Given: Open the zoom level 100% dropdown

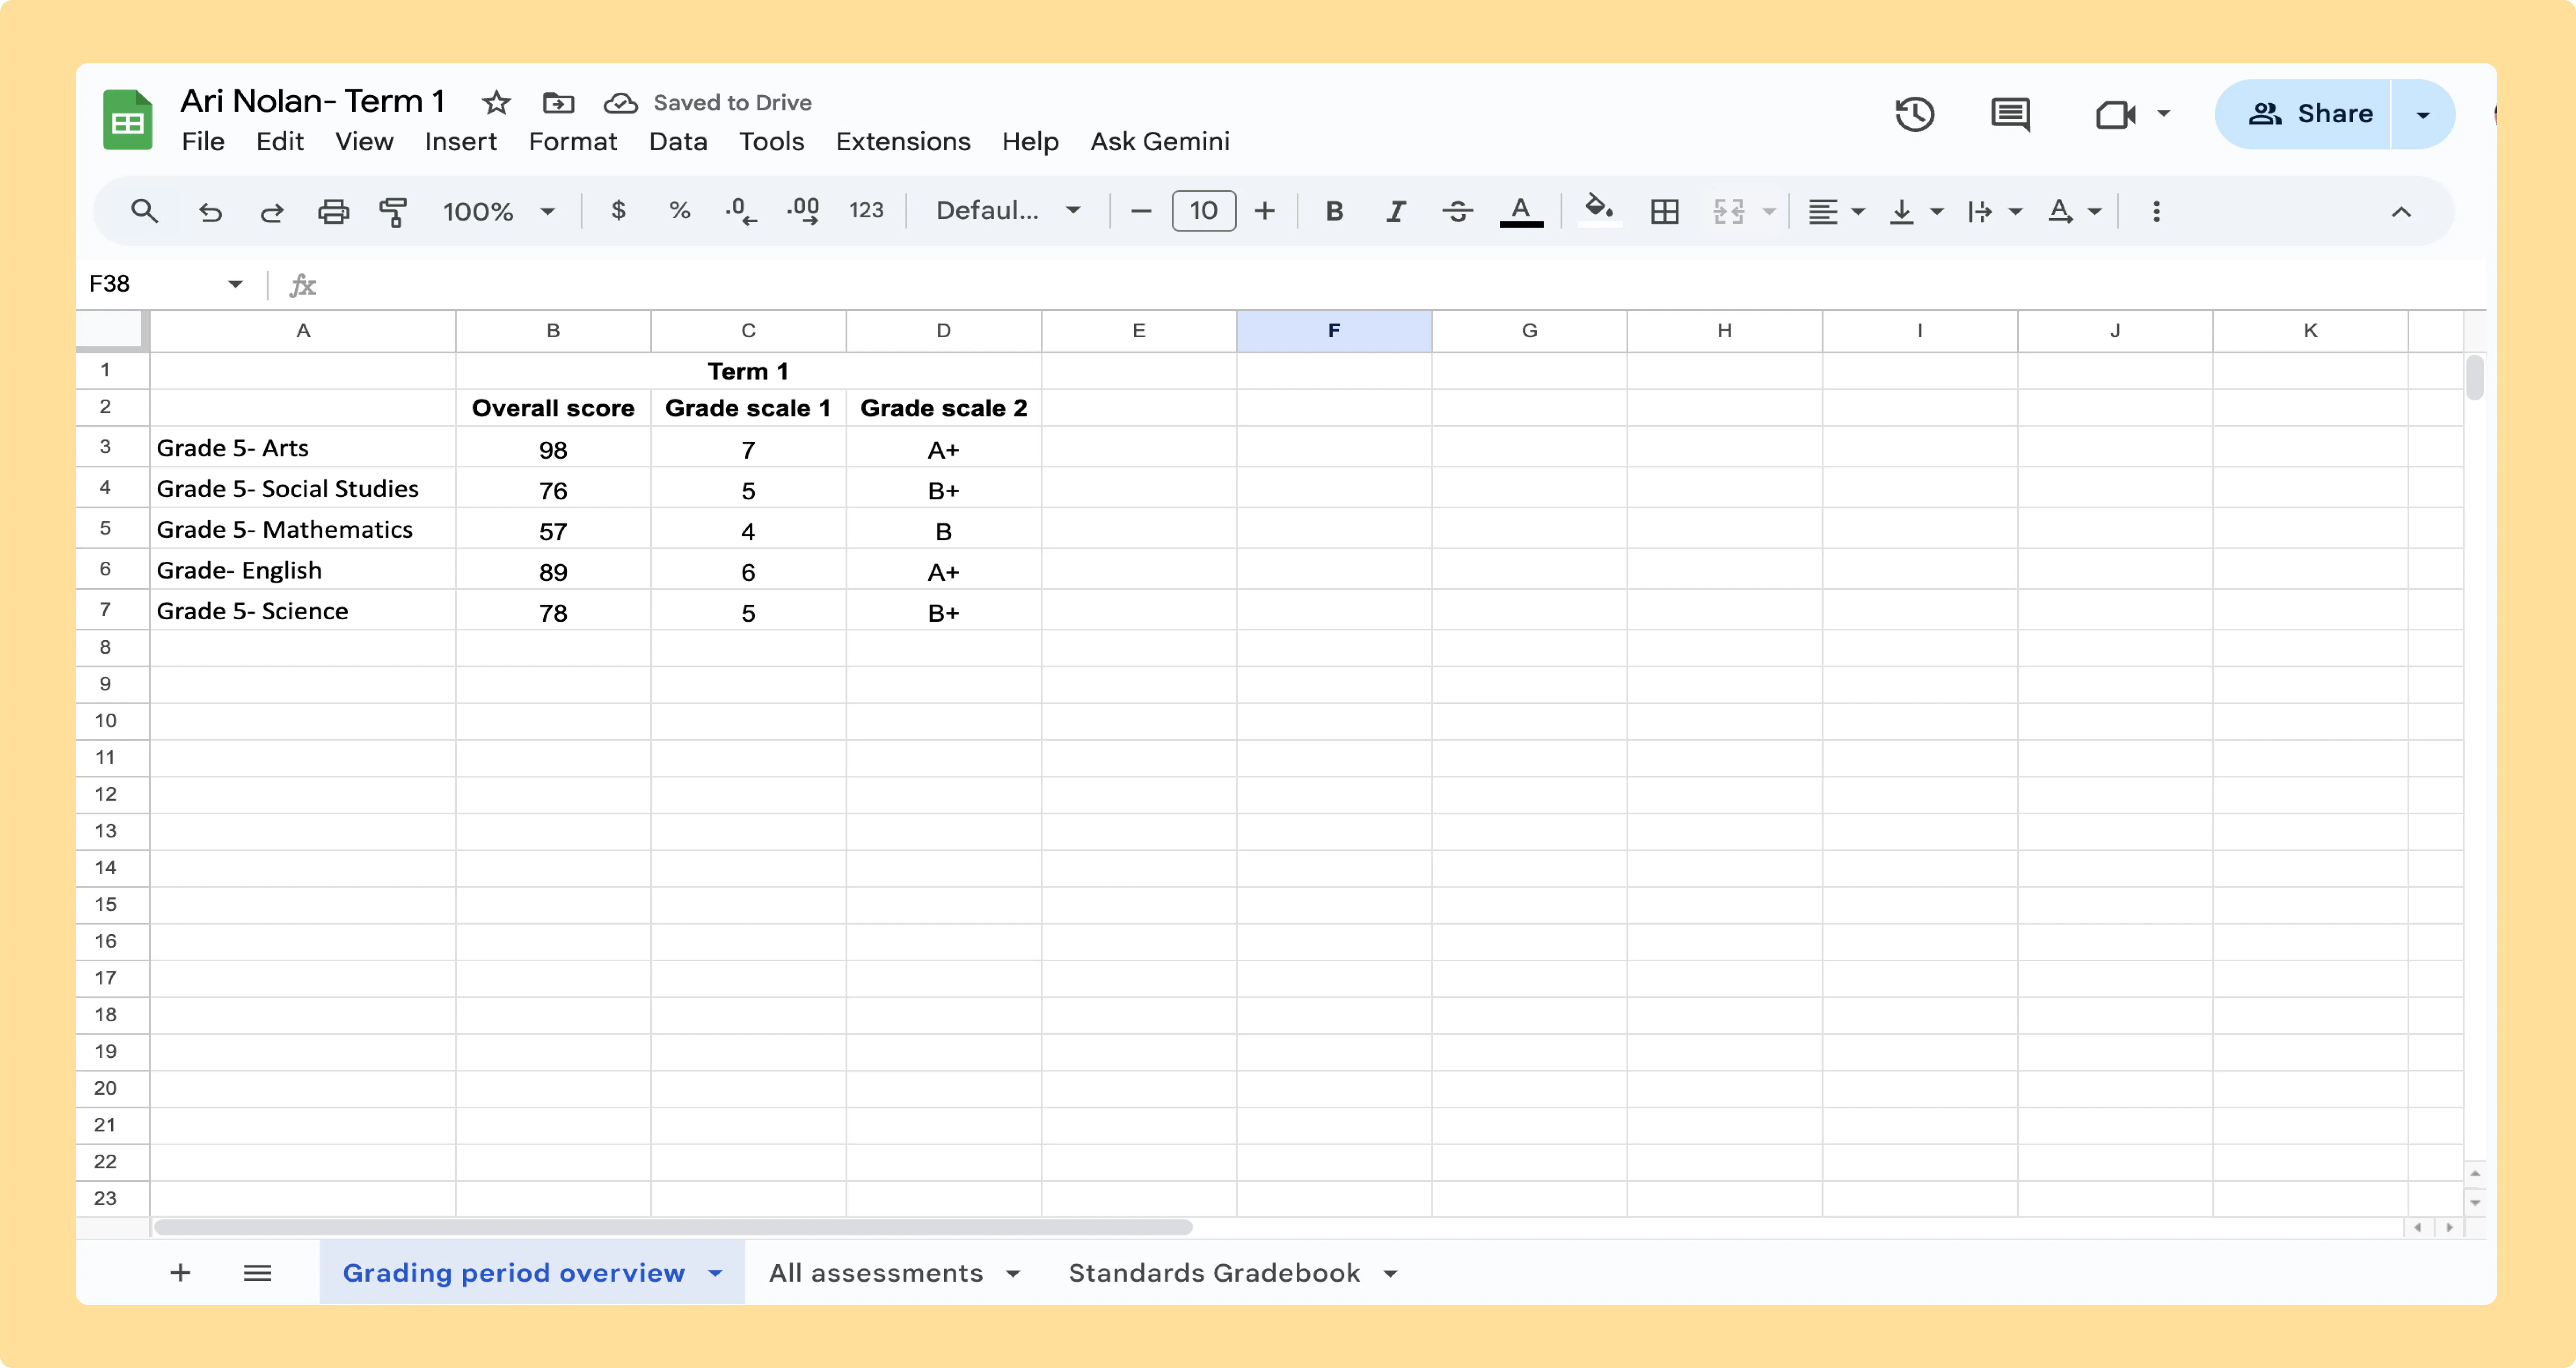Looking at the screenshot, I should click(499, 211).
